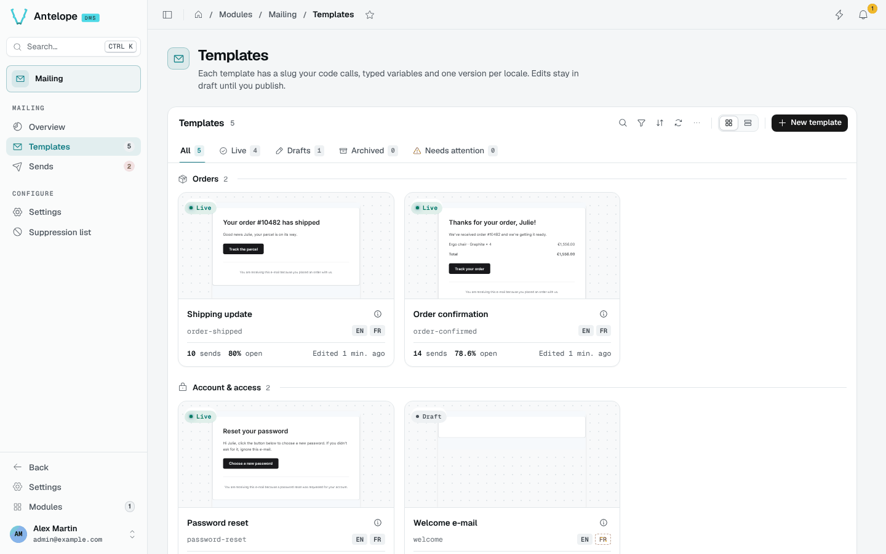Refresh the templates list
This screenshot has width=886, height=554.
(x=678, y=123)
